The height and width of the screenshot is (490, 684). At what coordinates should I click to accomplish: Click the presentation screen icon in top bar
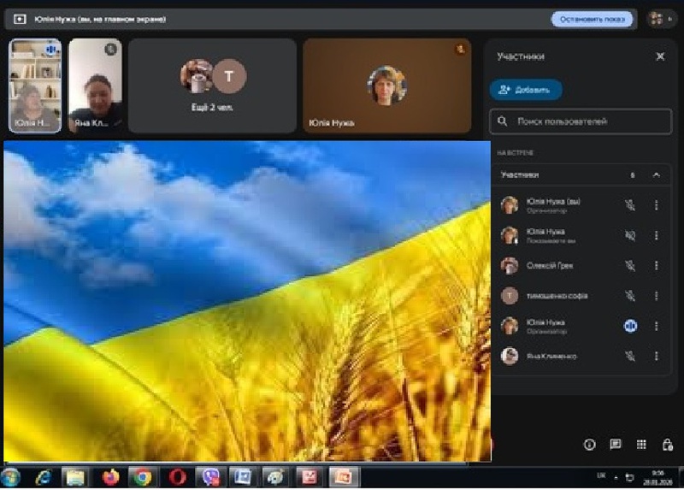tap(21, 19)
